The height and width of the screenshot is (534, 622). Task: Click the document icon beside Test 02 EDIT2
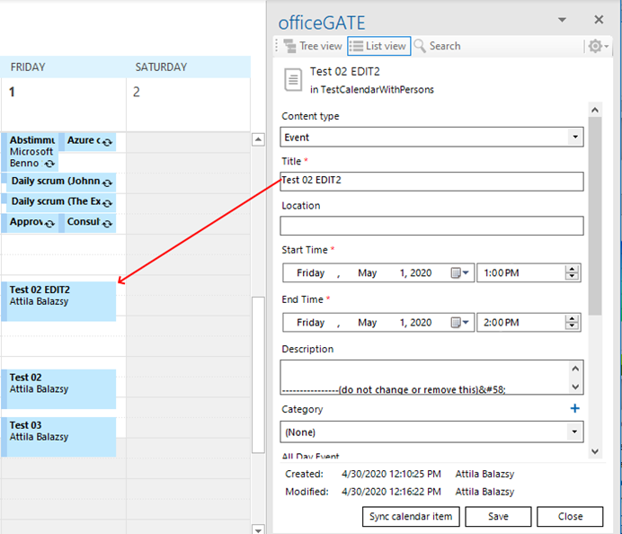(x=293, y=79)
